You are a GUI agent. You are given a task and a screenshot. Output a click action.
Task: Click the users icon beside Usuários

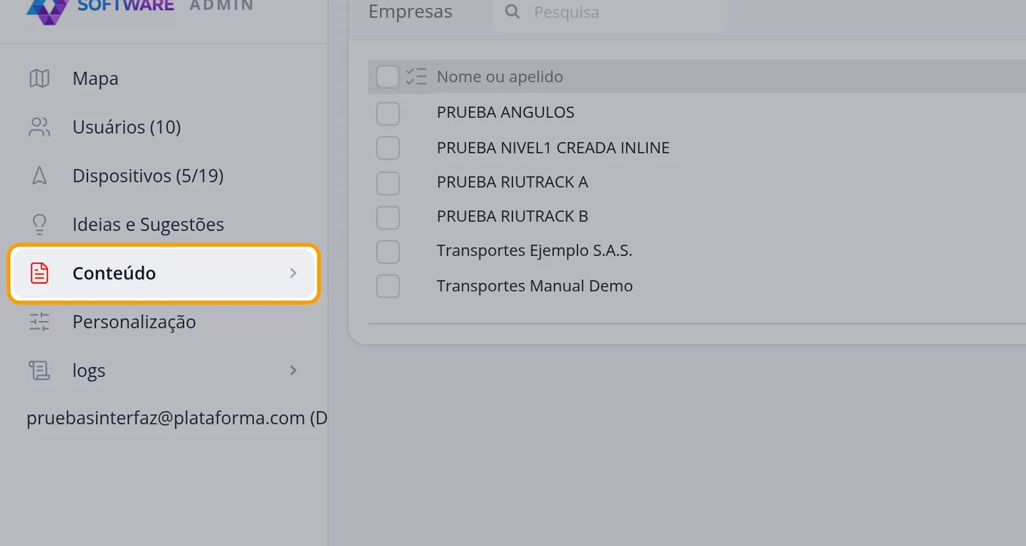pos(40,127)
